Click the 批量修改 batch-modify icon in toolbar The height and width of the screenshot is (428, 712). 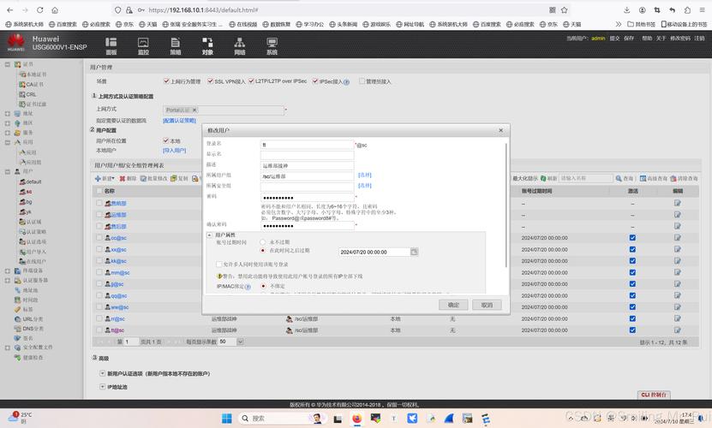pos(143,178)
